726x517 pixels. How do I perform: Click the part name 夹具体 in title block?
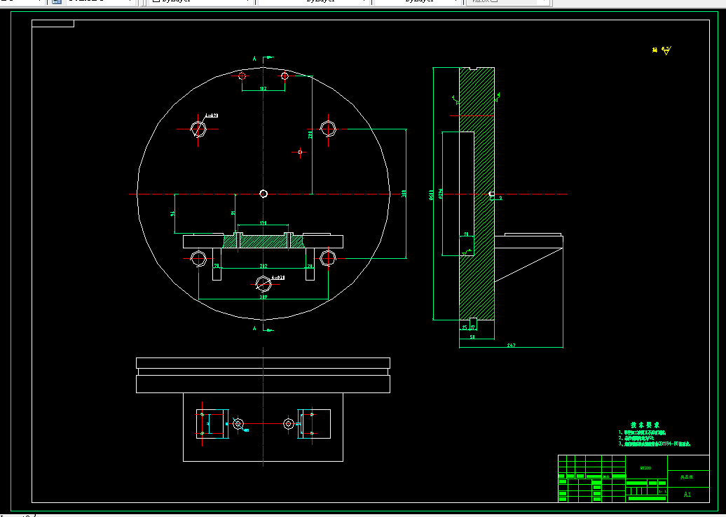pos(687,476)
